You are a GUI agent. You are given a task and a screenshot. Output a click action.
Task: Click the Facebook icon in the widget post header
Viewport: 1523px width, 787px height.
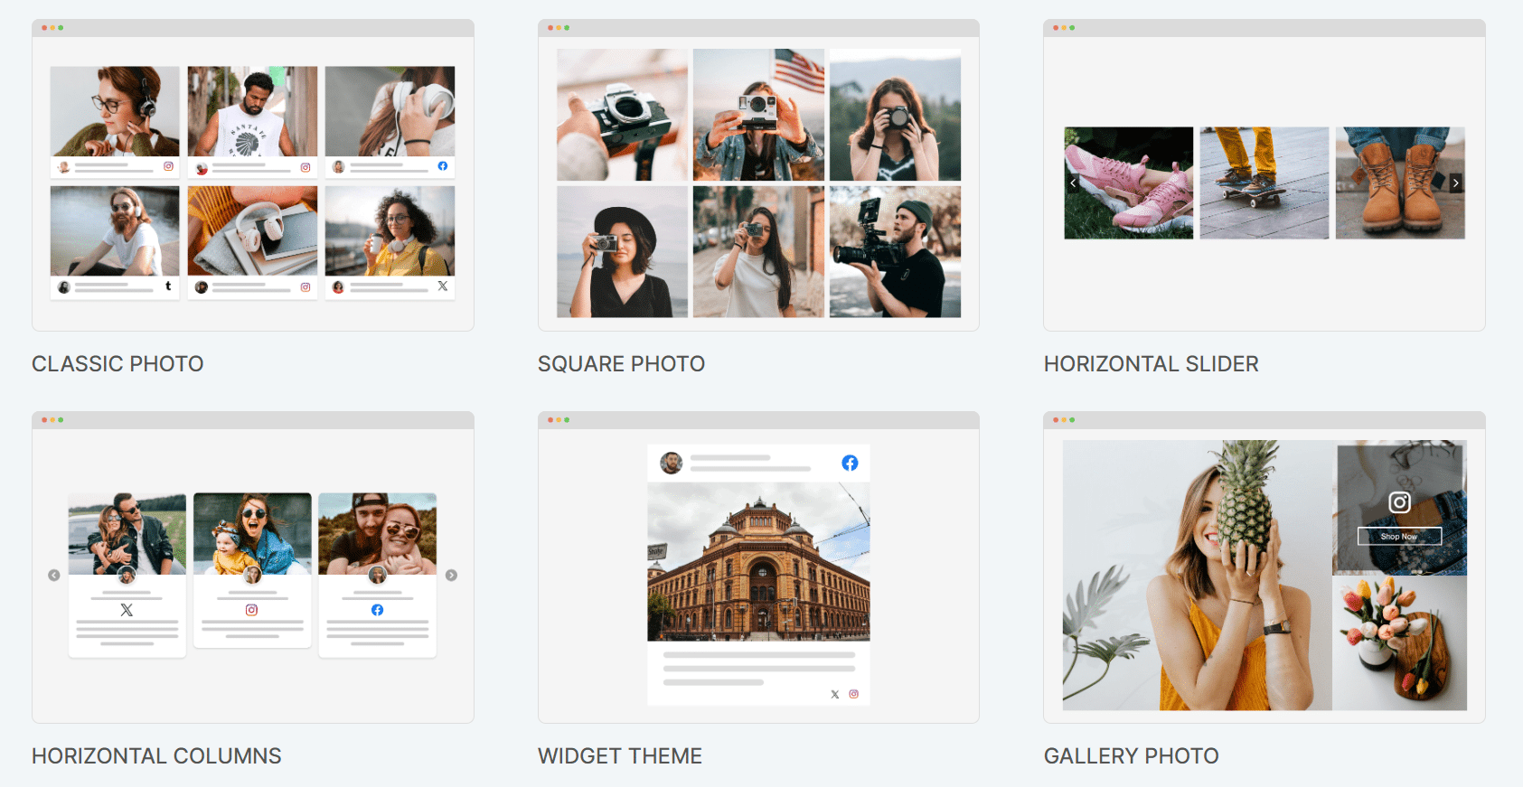[x=850, y=463]
